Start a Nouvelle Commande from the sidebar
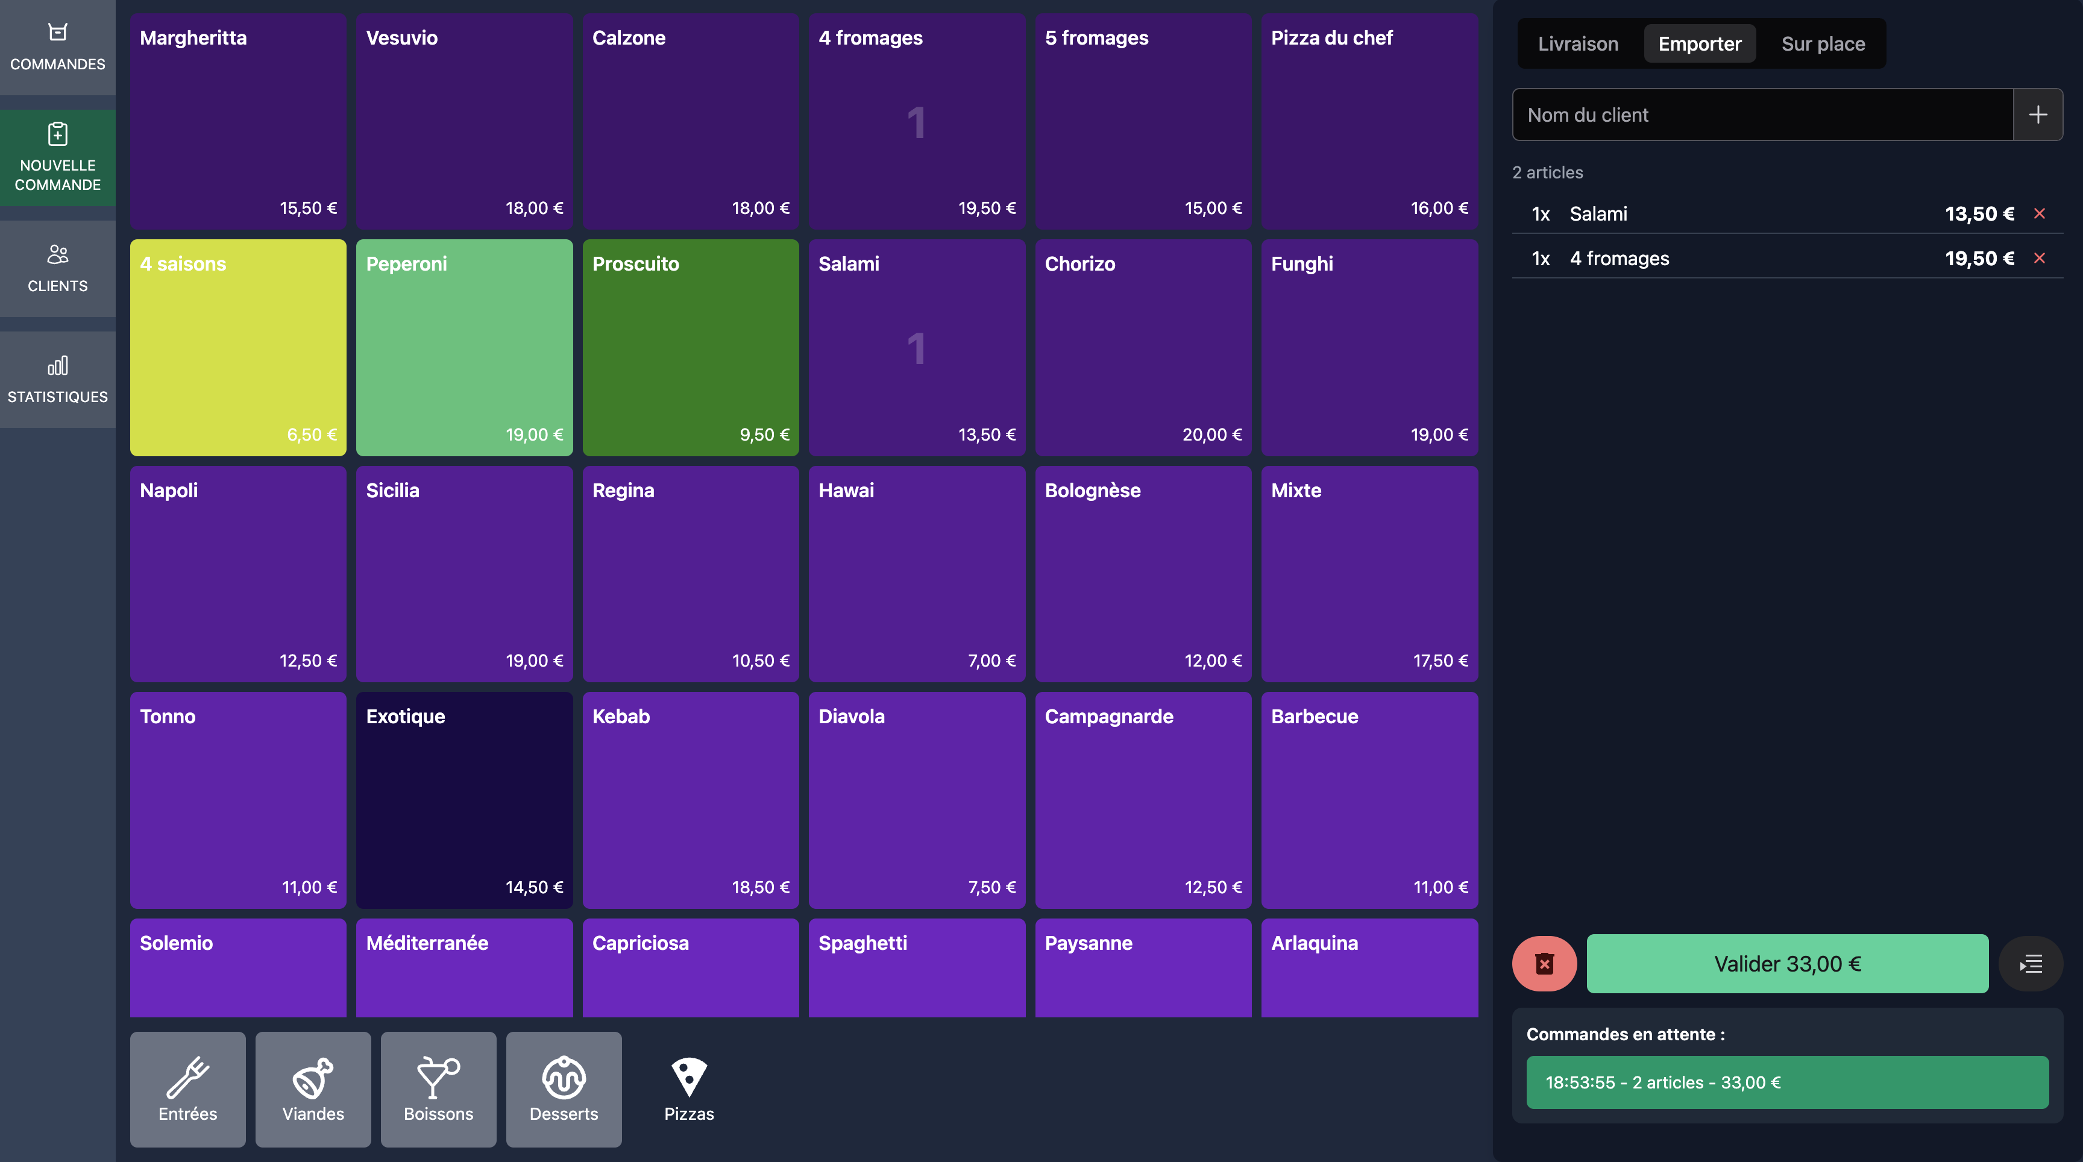Viewport: 2083px width, 1162px height. (57, 158)
